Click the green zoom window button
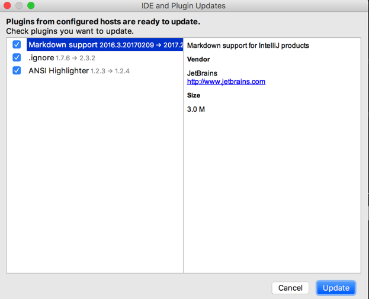 point(31,6)
